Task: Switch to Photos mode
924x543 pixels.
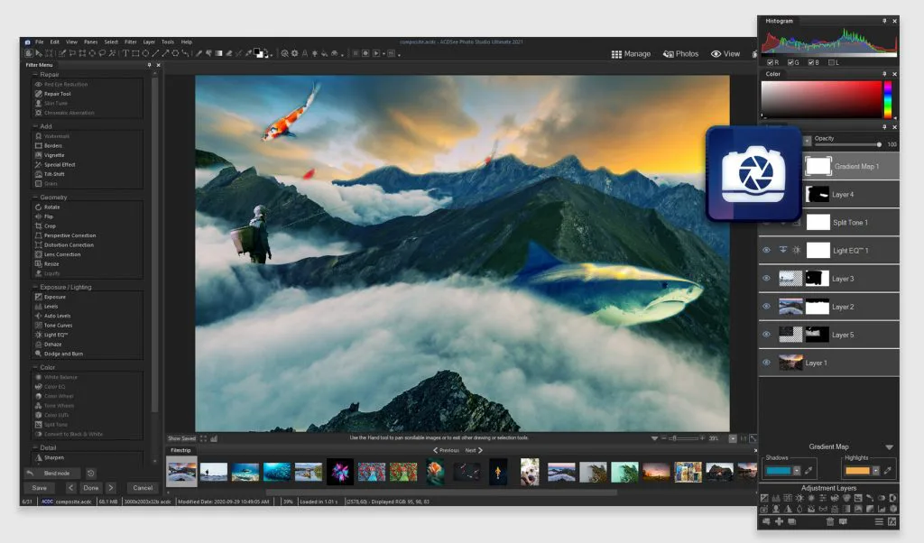Action: 680,53
